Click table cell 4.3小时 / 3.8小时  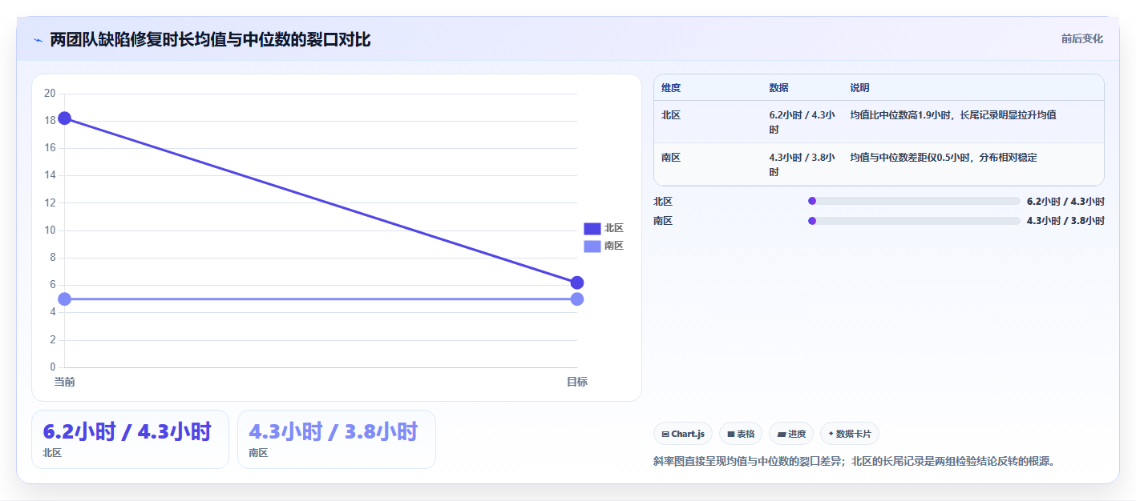(x=802, y=165)
